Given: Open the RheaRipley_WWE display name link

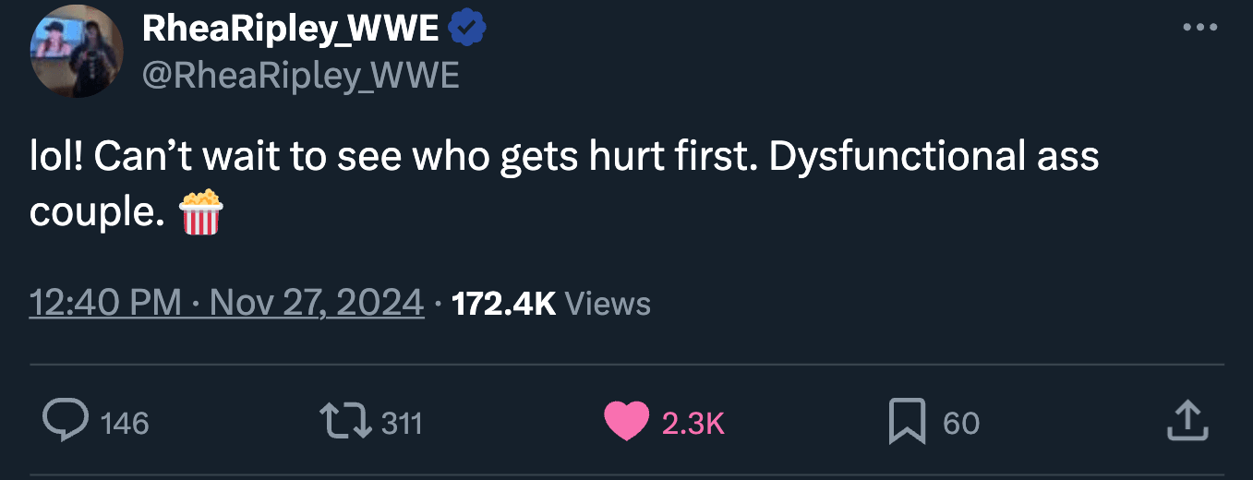Looking at the screenshot, I should [x=291, y=30].
